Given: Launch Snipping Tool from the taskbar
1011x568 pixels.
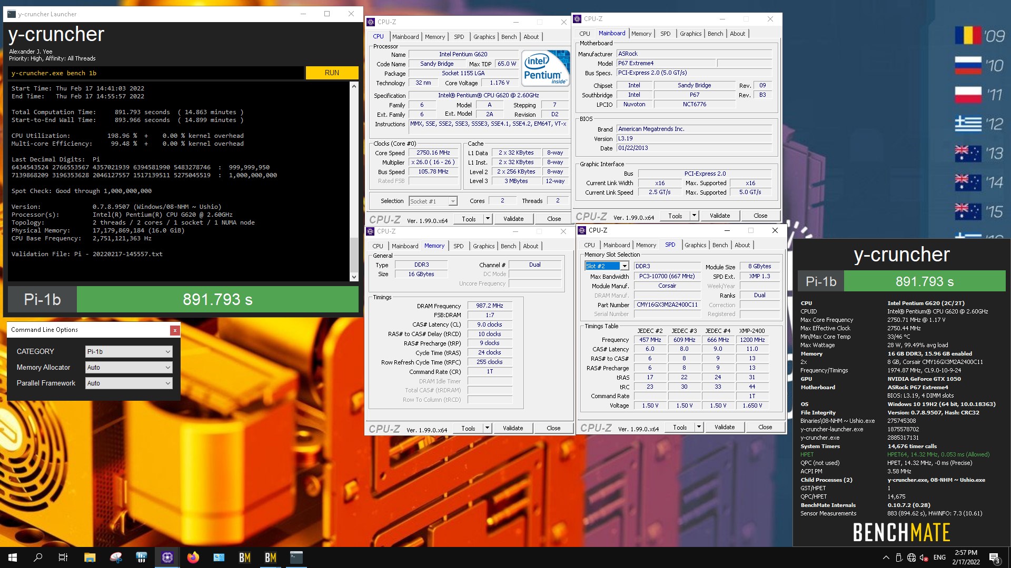Looking at the screenshot, I should pyautogui.click(x=116, y=557).
